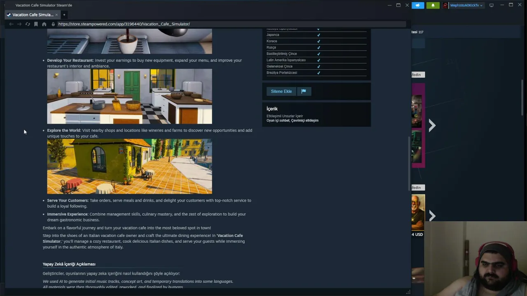Click the report flag button
527x296 pixels.
click(x=304, y=91)
